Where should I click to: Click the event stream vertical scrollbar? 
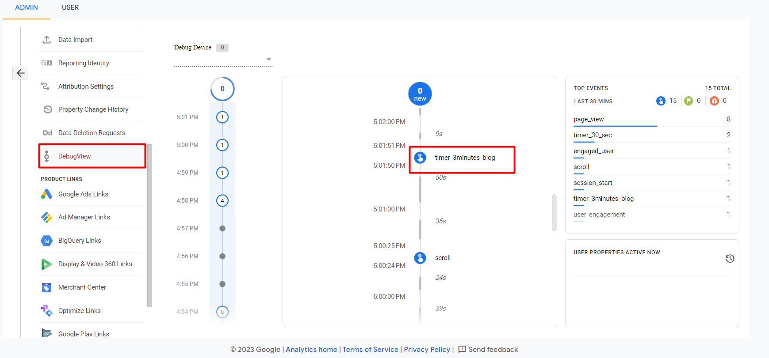(554, 212)
